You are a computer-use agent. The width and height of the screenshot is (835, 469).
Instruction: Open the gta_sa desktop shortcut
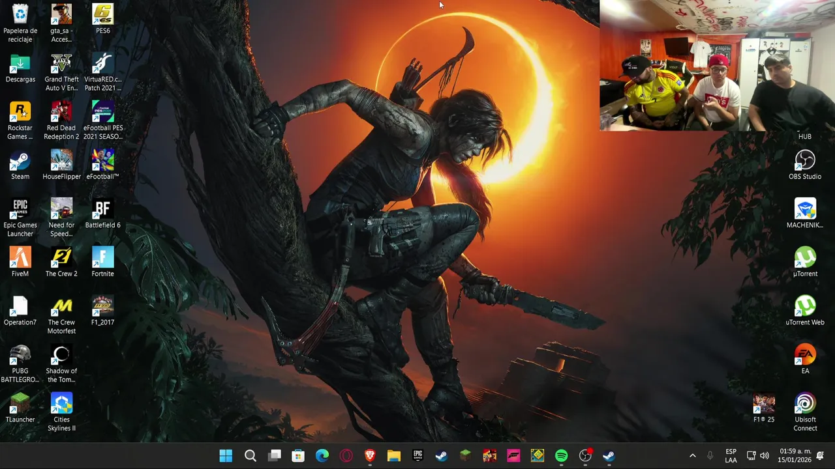61,23
